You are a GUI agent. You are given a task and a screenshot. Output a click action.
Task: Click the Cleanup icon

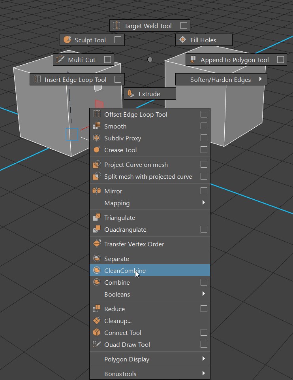click(x=97, y=320)
